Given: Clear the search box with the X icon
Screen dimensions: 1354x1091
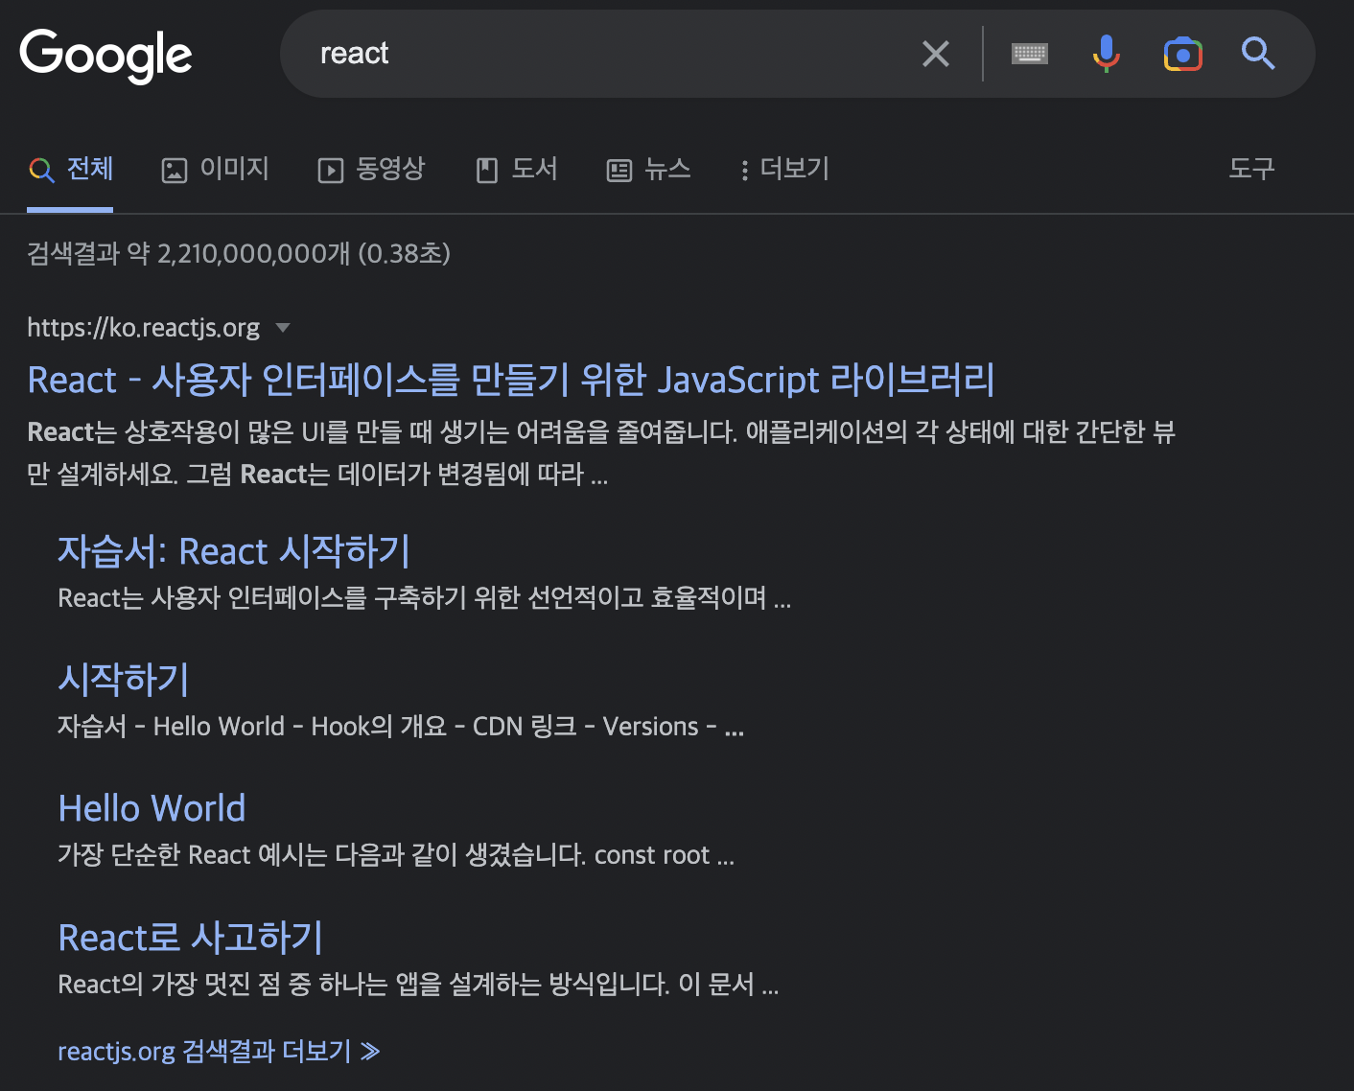Looking at the screenshot, I should point(936,54).
